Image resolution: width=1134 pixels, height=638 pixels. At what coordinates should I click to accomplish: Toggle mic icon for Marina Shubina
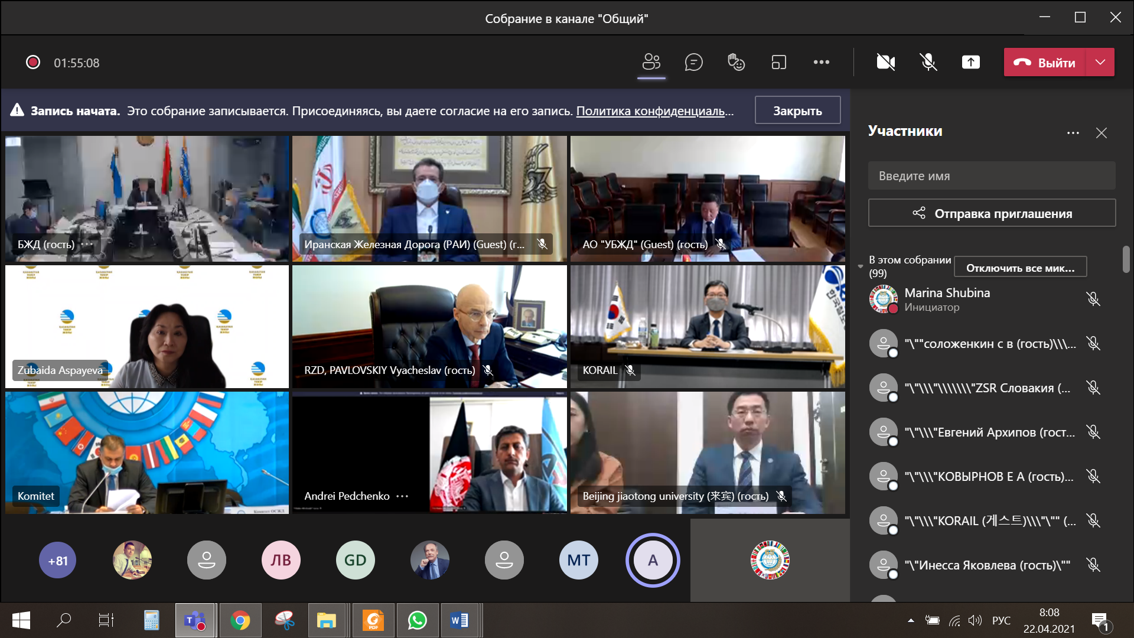coord(1093,299)
